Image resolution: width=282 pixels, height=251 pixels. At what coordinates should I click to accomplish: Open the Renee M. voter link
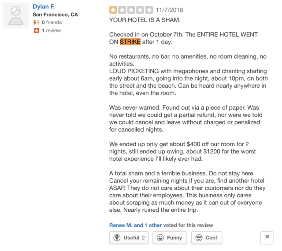click(120, 225)
